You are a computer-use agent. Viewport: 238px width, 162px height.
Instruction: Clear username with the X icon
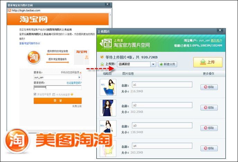[x=79, y=77]
